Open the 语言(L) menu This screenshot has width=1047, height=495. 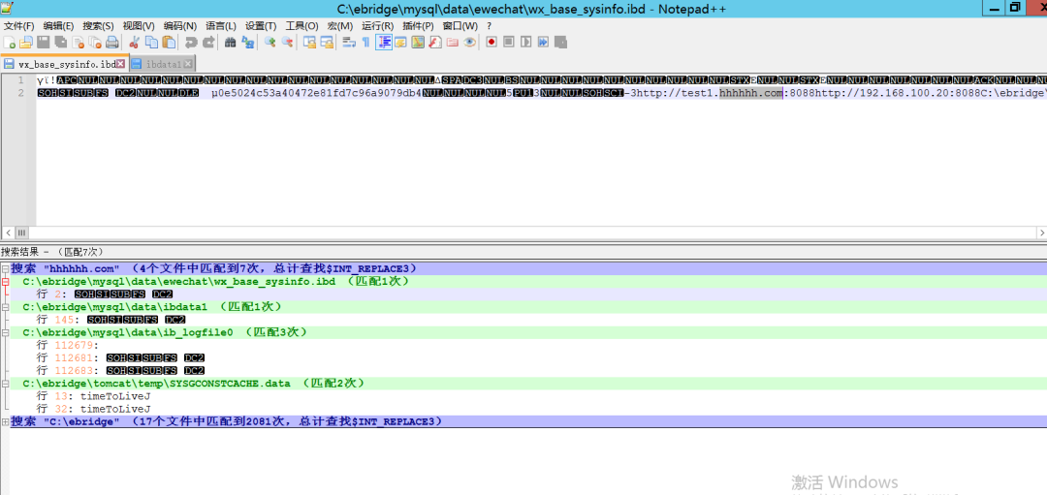pyautogui.click(x=221, y=26)
